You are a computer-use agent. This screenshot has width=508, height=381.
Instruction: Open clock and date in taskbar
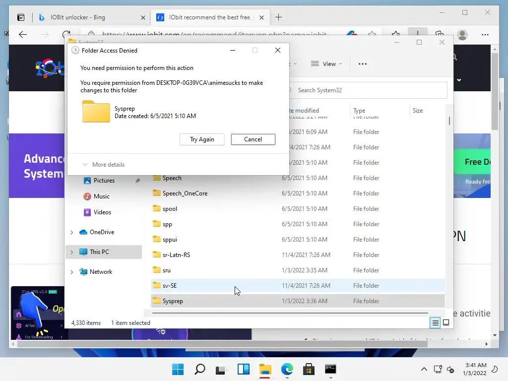tap(475, 369)
